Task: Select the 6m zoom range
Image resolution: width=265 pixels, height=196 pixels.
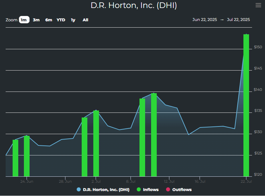Action: (49, 20)
